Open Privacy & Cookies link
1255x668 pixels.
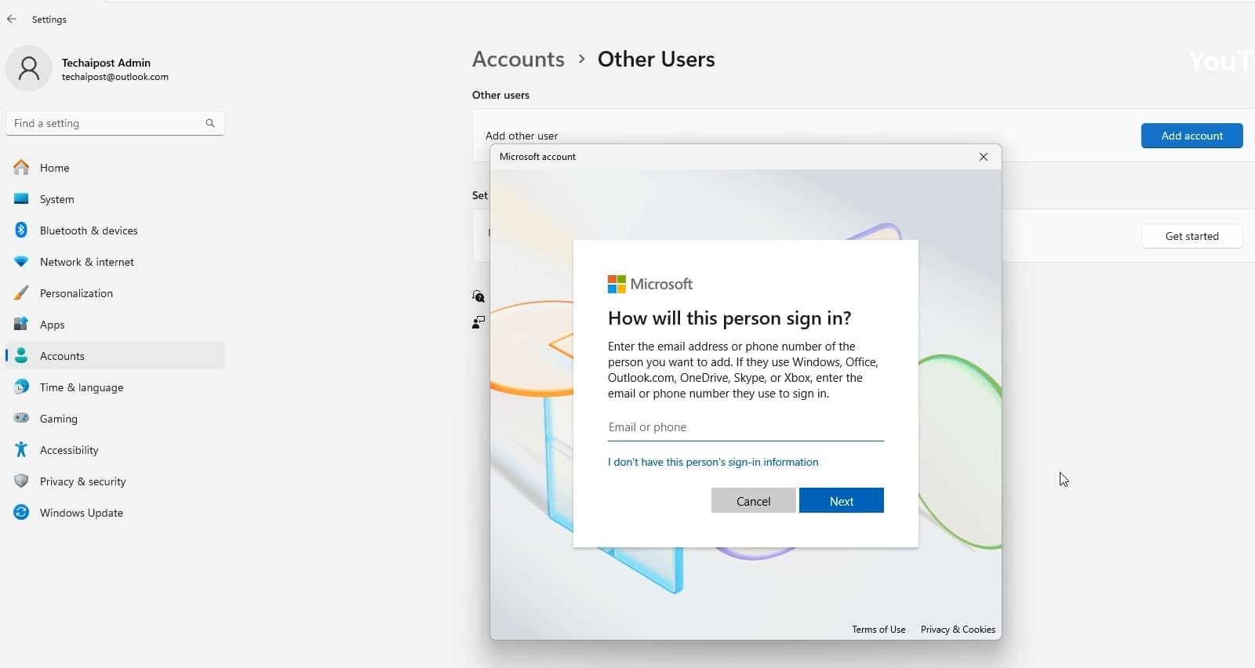pos(958,629)
